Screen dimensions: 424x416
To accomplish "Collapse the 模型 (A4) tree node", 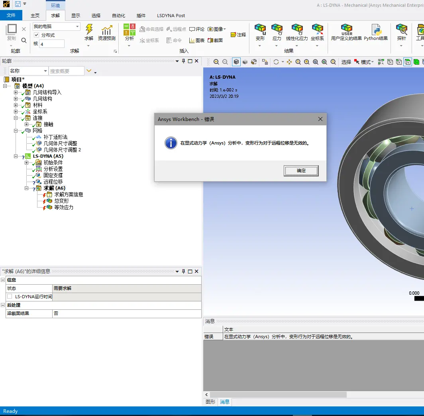I will (5, 86).
